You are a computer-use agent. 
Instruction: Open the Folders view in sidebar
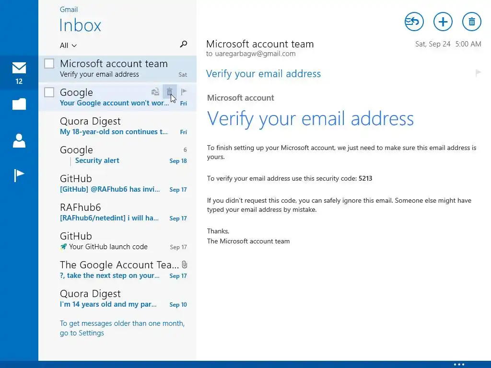19,104
